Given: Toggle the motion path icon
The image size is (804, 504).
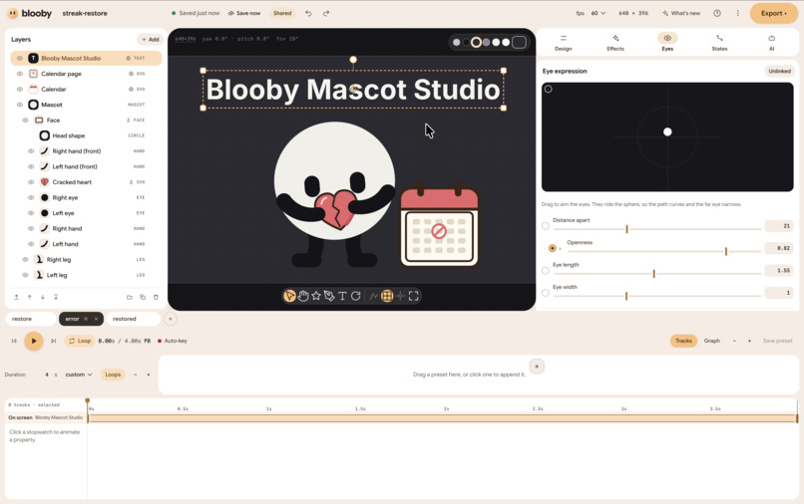Looking at the screenshot, I should [374, 296].
